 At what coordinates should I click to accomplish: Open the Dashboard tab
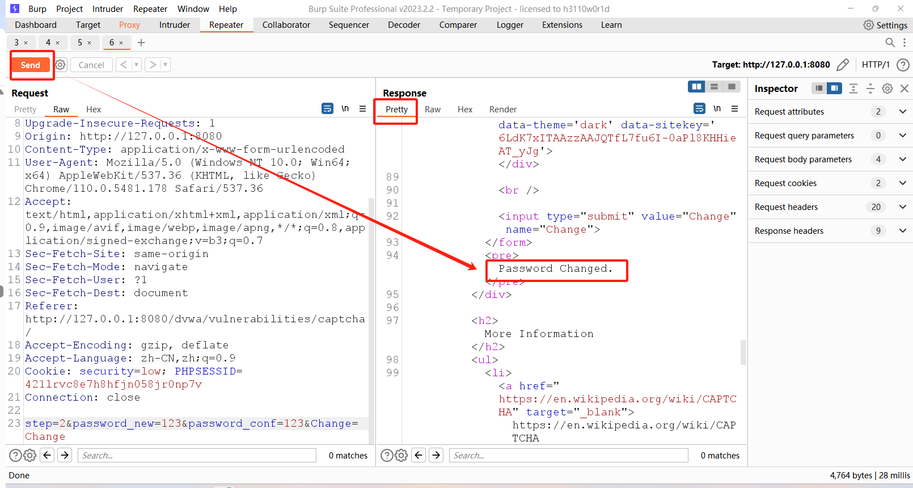[x=36, y=25]
